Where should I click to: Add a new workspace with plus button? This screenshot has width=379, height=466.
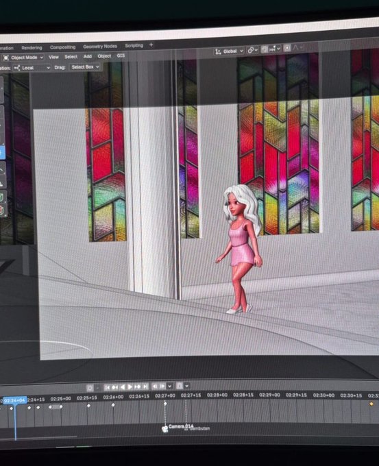click(151, 45)
